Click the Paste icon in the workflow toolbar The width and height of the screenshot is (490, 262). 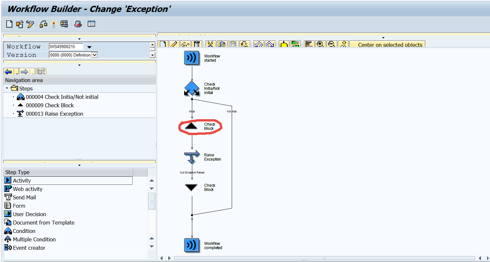(233, 44)
